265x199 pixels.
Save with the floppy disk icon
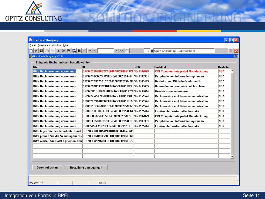pos(41,51)
